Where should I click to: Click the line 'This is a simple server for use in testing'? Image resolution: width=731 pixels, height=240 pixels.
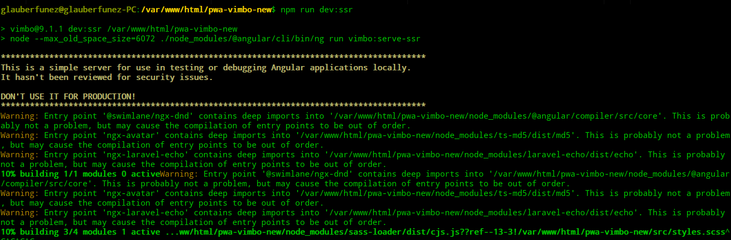click(x=206, y=68)
